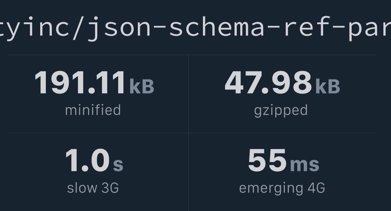This screenshot has width=391, height=211.
Task: Click the kB unit beside 47.98
Action: point(328,86)
